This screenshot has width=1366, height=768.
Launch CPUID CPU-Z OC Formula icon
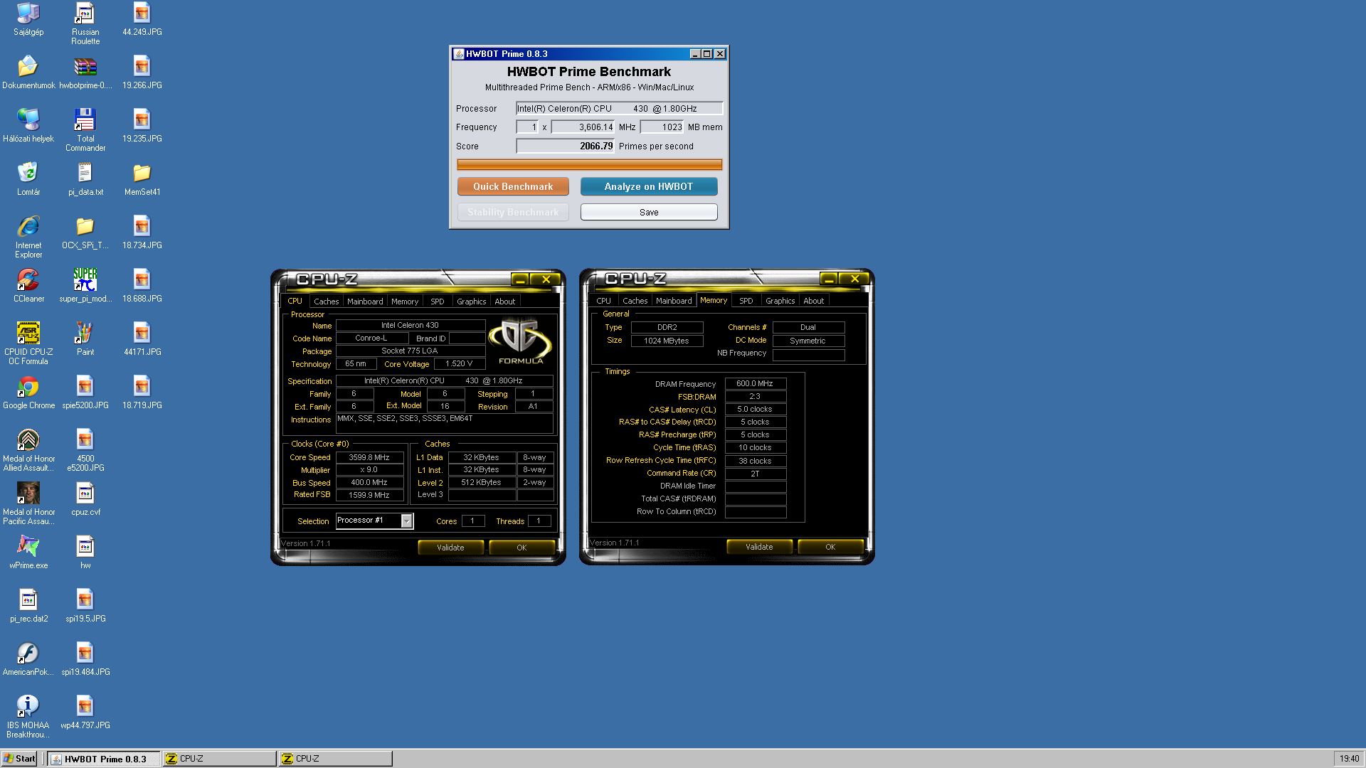click(x=28, y=343)
